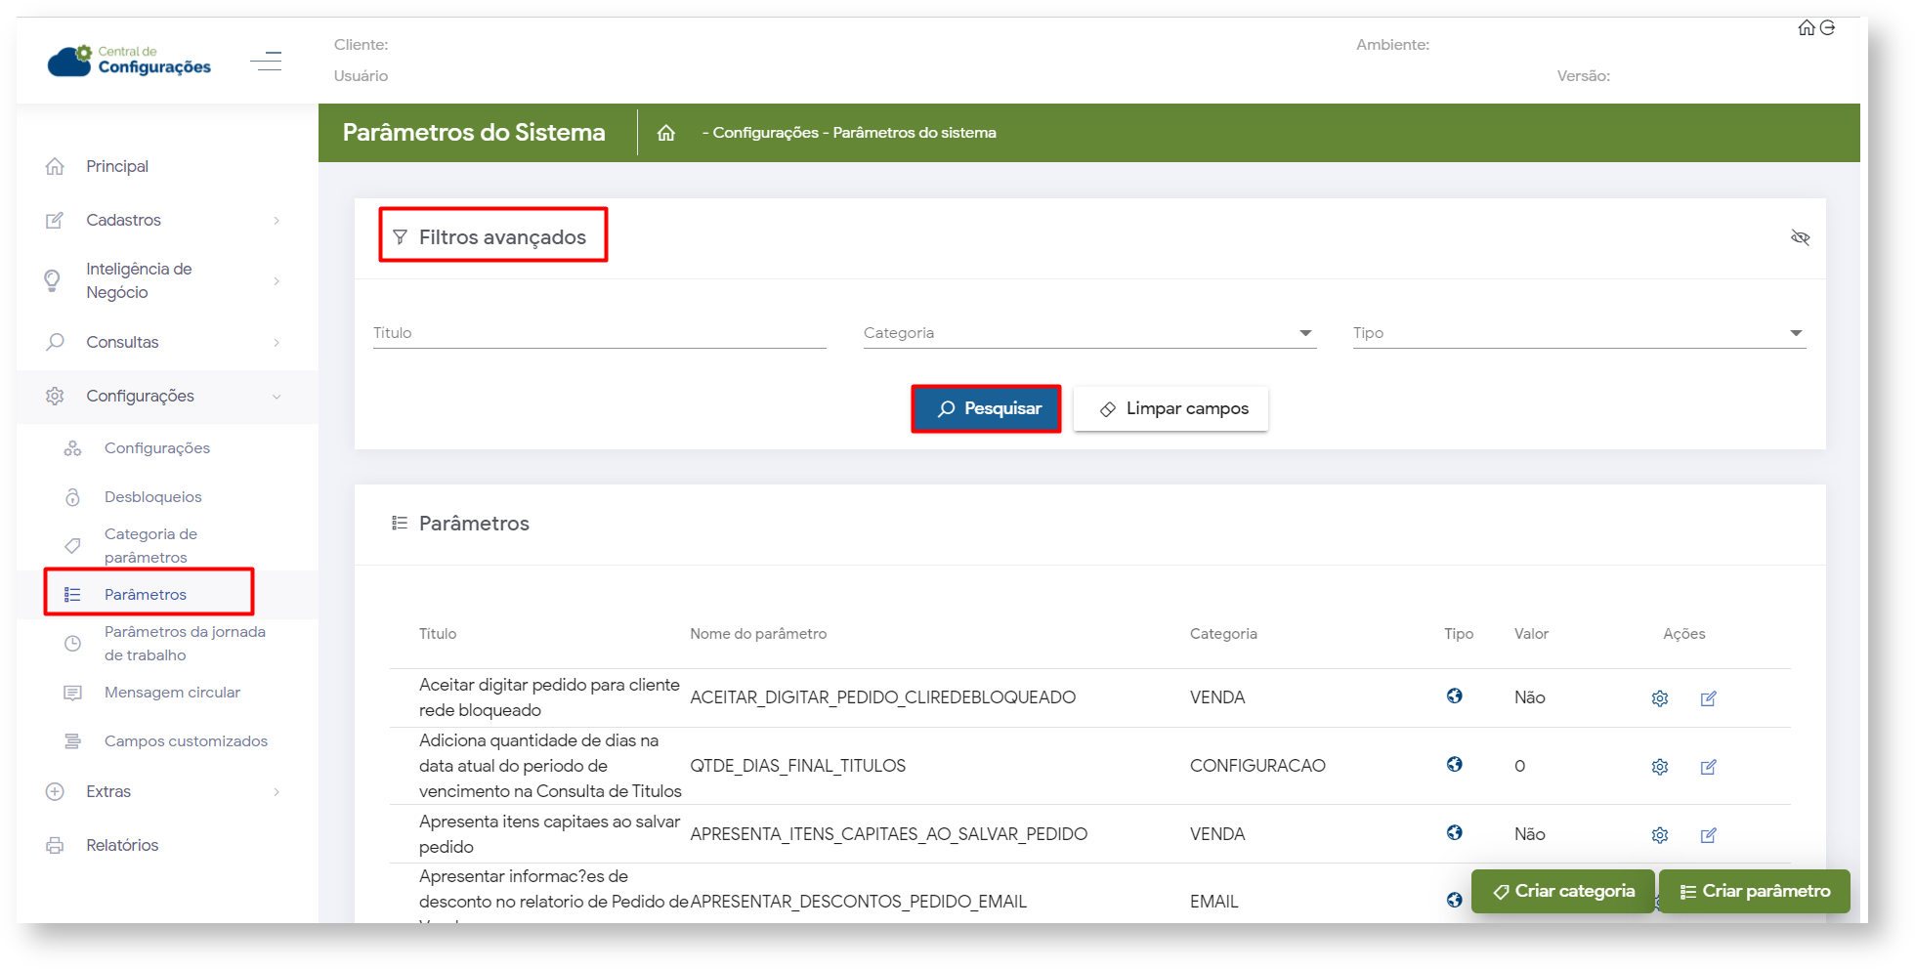Click the home icon in green breadcrumb bar

(x=666, y=133)
